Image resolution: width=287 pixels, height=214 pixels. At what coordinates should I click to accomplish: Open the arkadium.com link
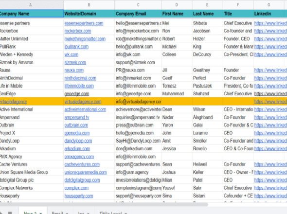click(x=77, y=149)
